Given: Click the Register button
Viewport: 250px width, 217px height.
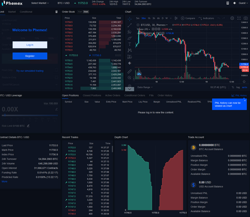Looking at the screenshot, I should coord(30,56).
